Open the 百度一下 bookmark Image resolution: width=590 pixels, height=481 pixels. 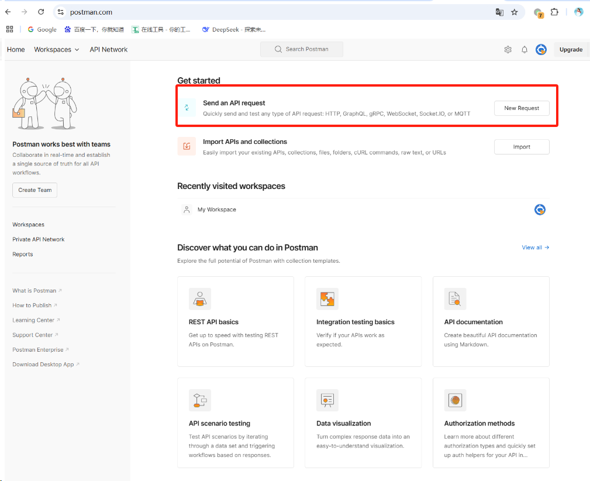(x=94, y=29)
